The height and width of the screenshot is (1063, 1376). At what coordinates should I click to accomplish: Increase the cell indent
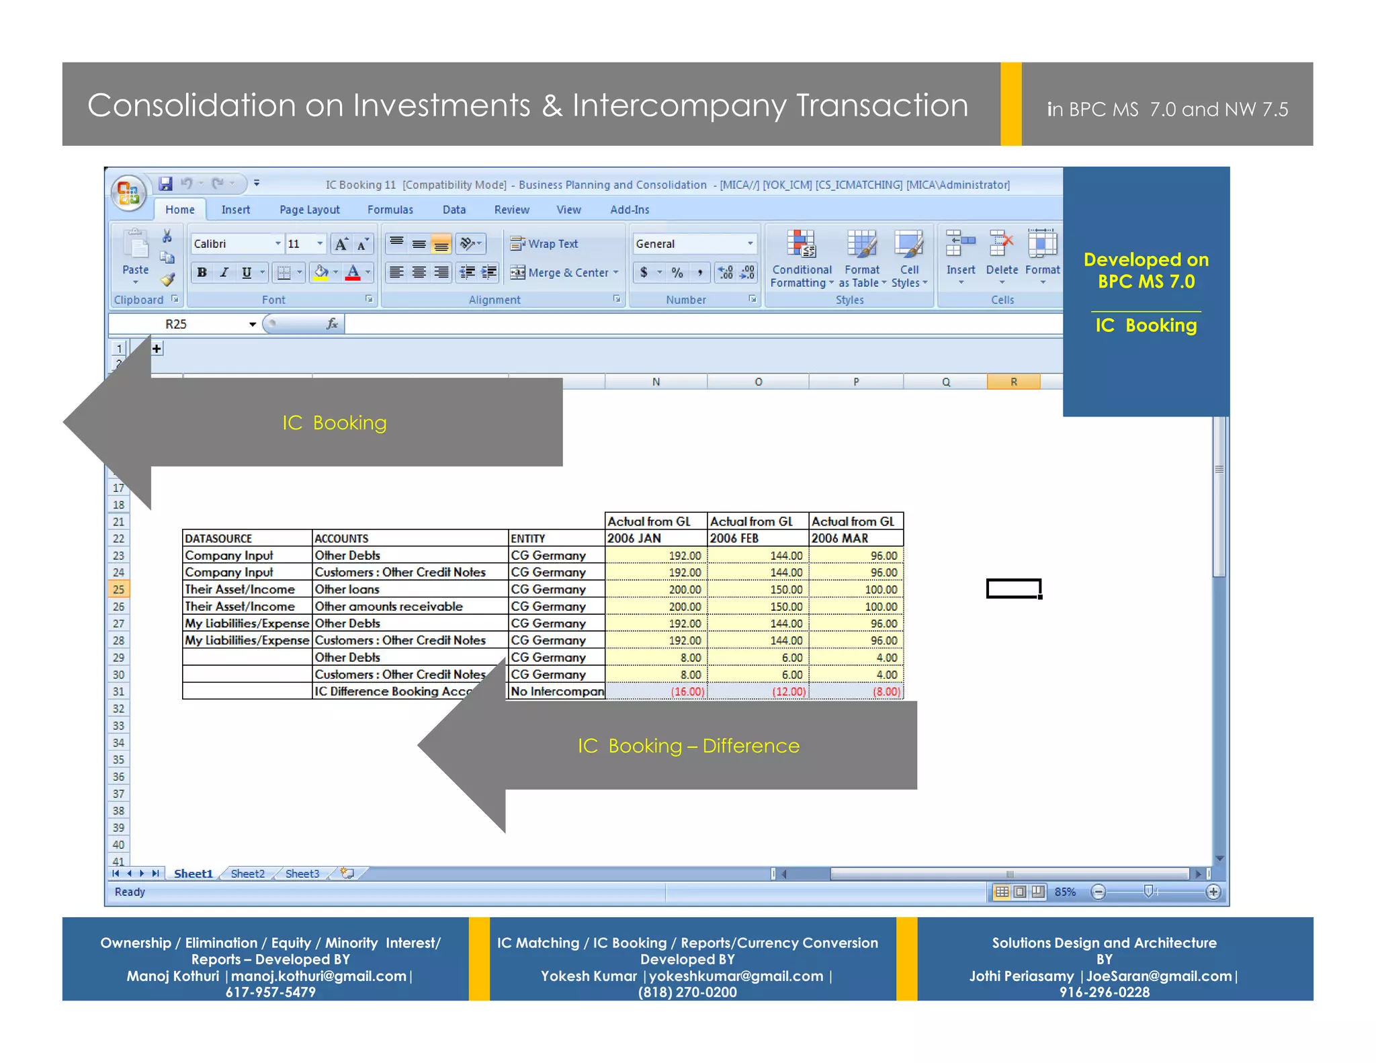tap(489, 272)
